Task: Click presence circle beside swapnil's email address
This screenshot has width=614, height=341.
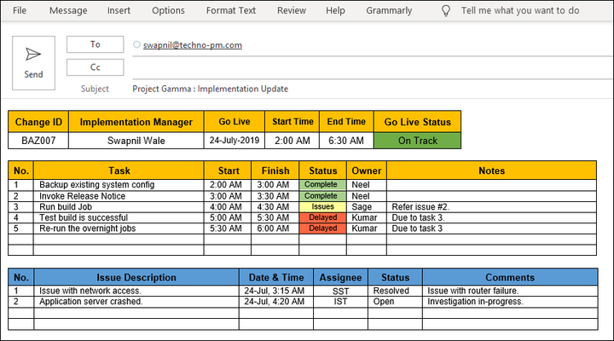Action: [137, 44]
